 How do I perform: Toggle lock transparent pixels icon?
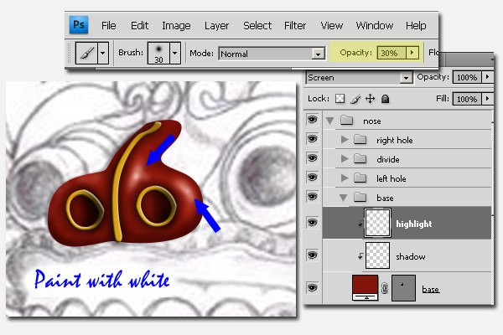[x=340, y=99]
